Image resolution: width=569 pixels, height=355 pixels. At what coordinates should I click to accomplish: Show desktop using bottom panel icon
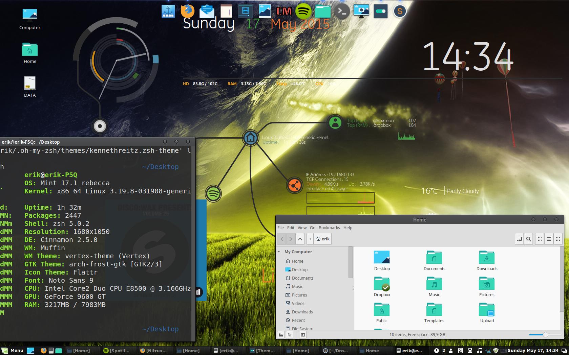coord(30,351)
